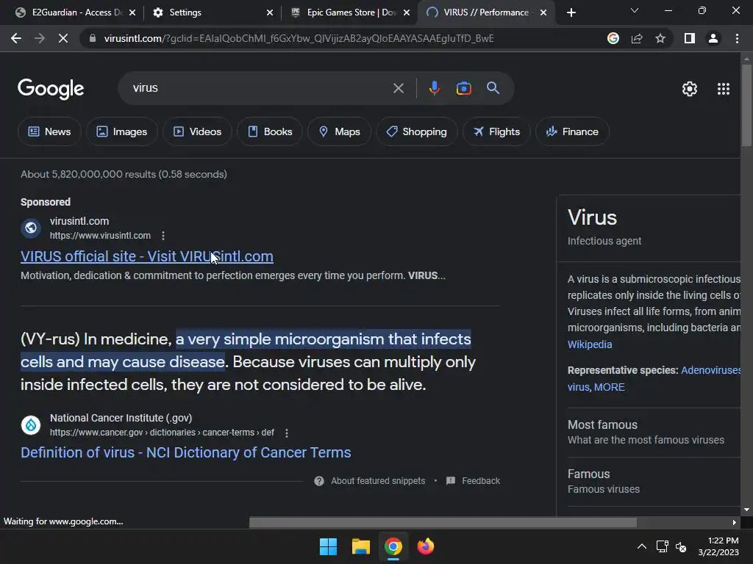Click the National Cancer Institute favicon
This screenshot has width=753, height=564.
click(x=31, y=425)
